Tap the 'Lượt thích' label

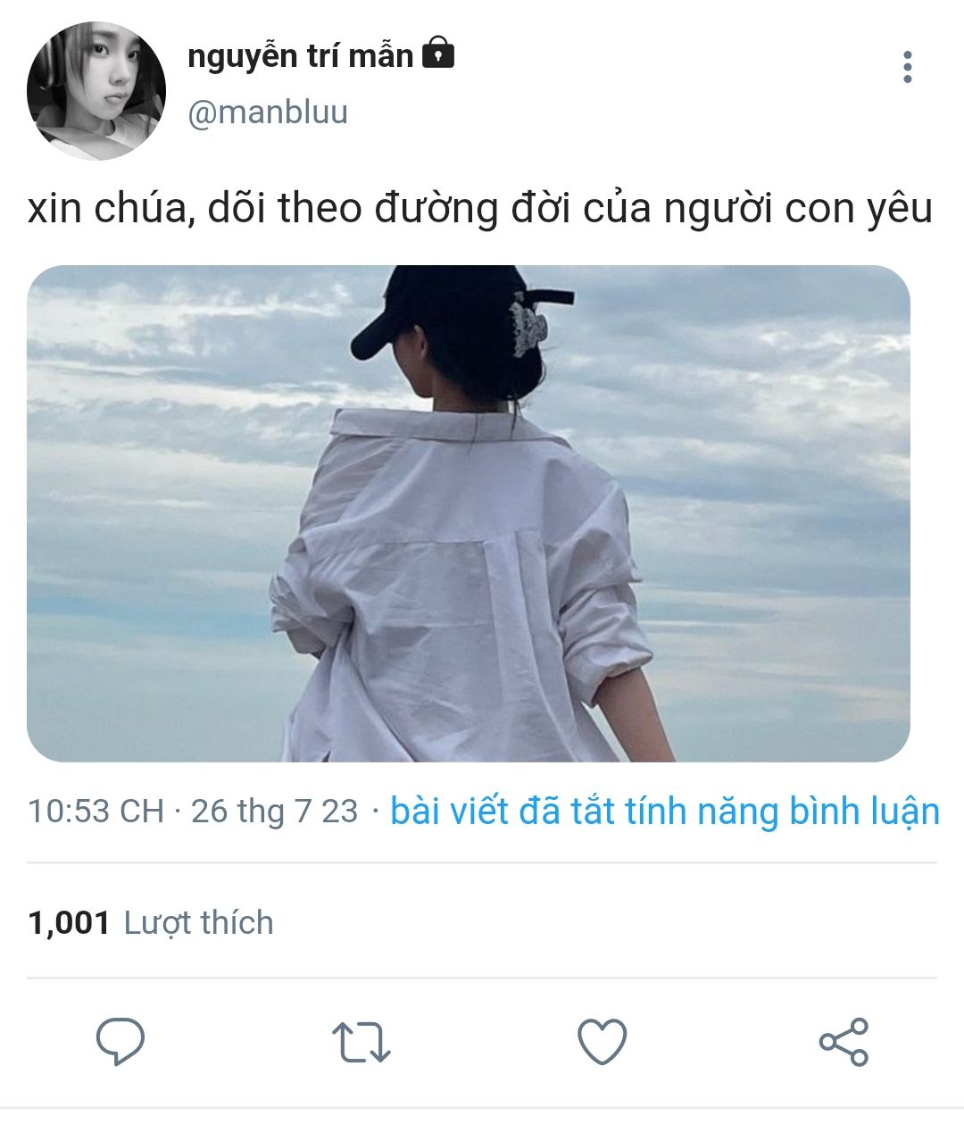click(198, 923)
